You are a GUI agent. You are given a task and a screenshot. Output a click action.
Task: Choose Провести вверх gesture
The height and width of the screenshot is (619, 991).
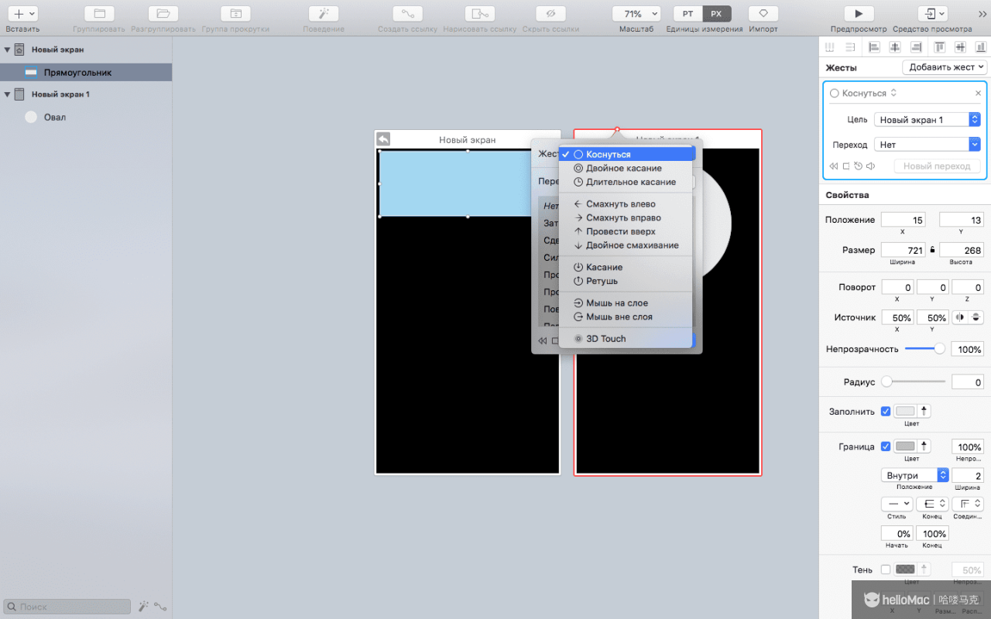(x=626, y=231)
